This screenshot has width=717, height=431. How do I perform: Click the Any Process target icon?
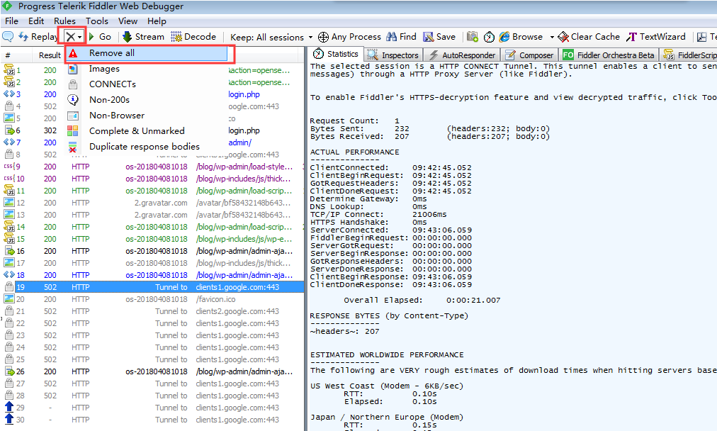tap(323, 37)
